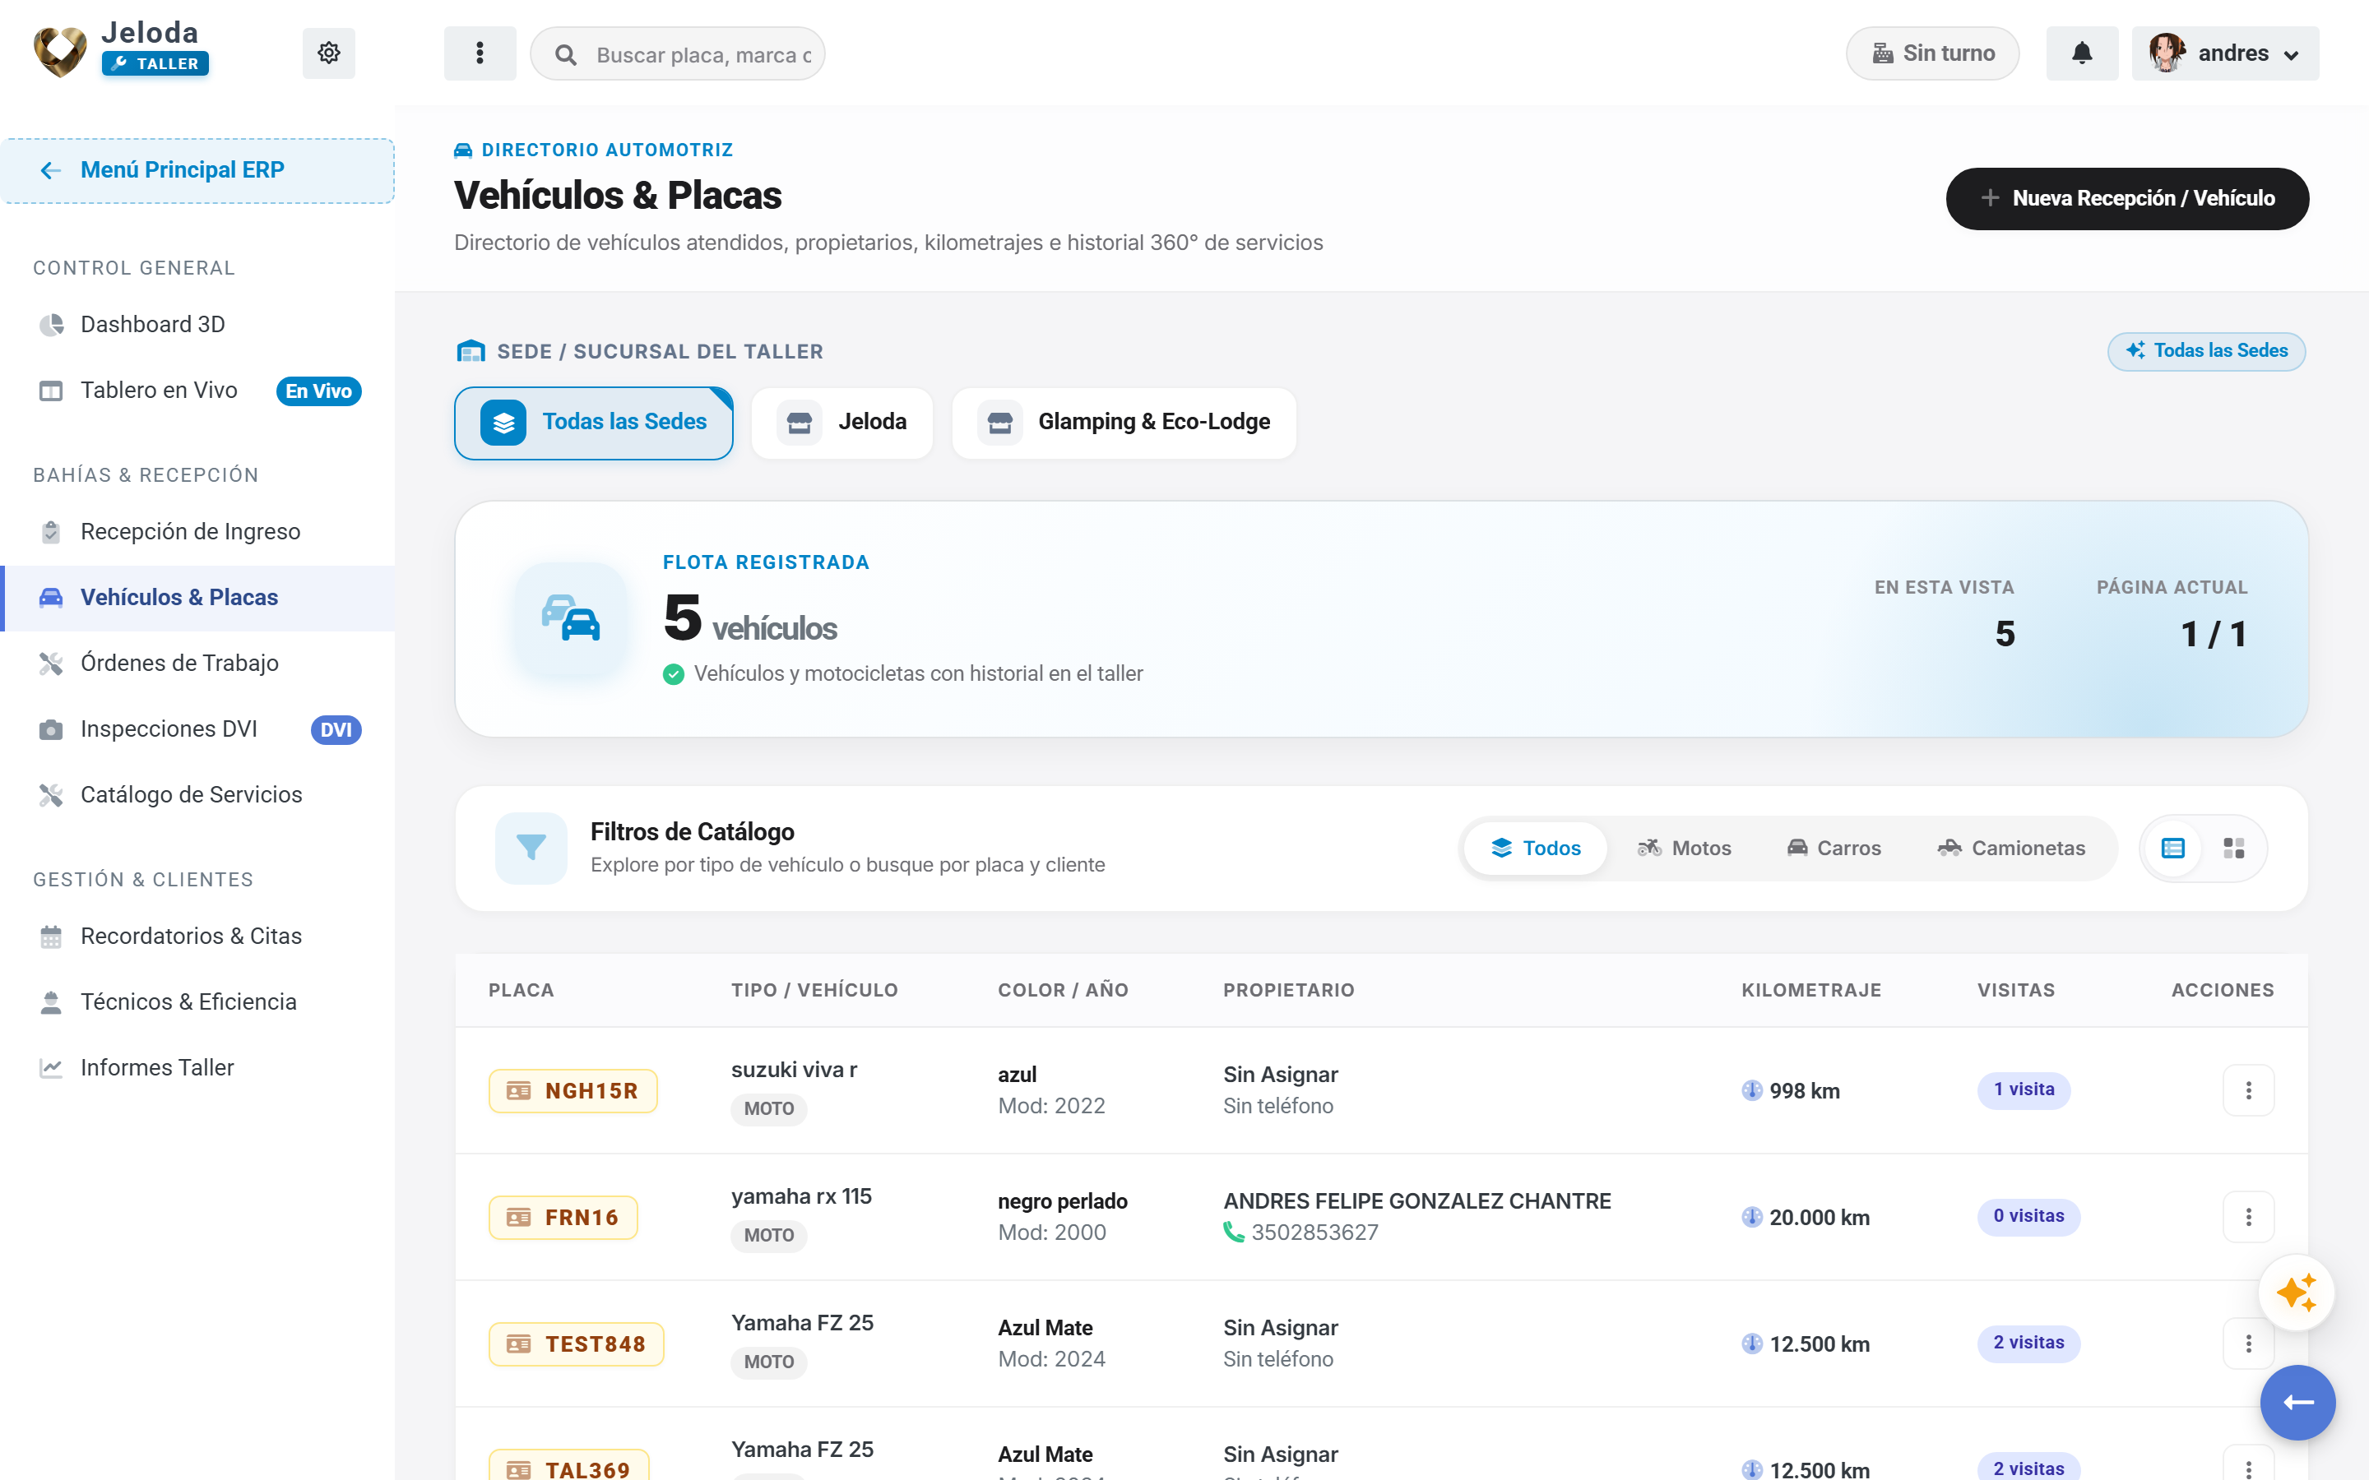Viewport: 2369px width, 1480px height.
Task: Open actions menu for FRN16 row
Action: point(2249,1217)
